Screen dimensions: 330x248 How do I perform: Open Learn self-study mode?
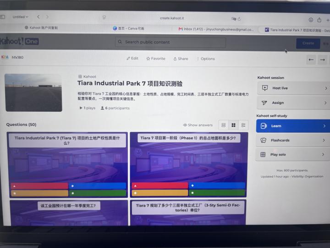[293, 126]
